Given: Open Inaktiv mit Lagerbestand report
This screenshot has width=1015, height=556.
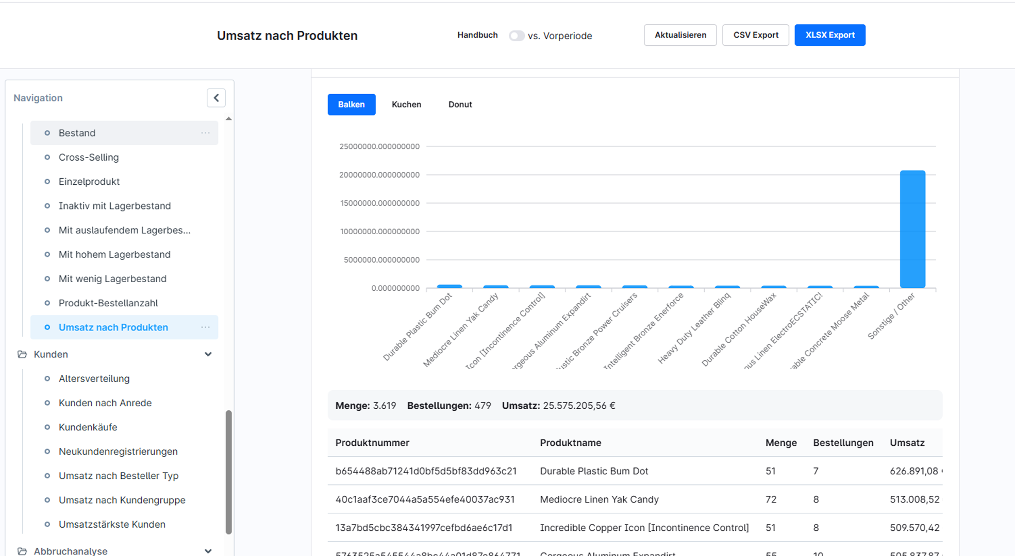Looking at the screenshot, I should [124, 206].
